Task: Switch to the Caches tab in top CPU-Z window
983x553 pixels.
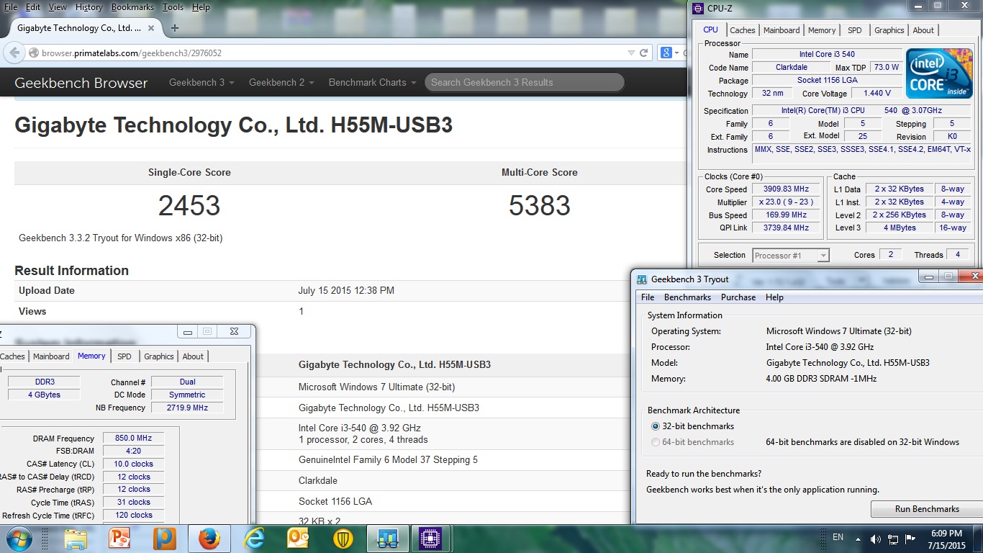Action: click(743, 30)
